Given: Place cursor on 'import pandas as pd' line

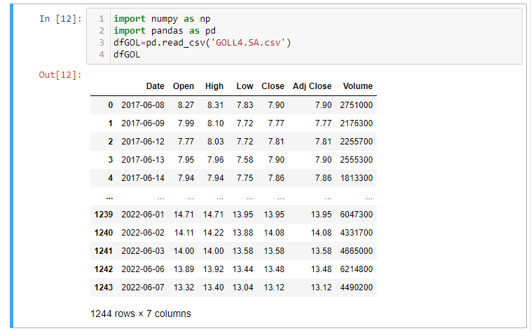Looking at the screenshot, I should click(154, 31).
